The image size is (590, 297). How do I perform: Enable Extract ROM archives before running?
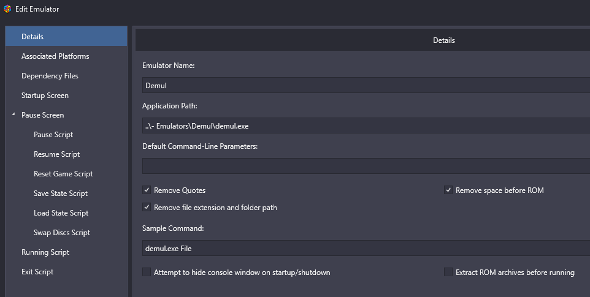pos(448,272)
